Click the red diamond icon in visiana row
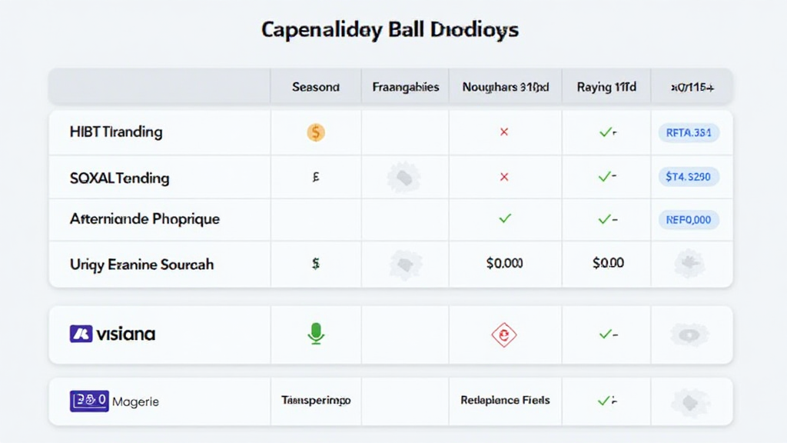 (x=504, y=335)
